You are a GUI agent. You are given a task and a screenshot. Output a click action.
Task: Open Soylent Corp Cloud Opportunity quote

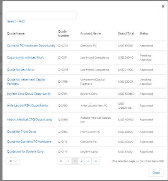[29, 94]
